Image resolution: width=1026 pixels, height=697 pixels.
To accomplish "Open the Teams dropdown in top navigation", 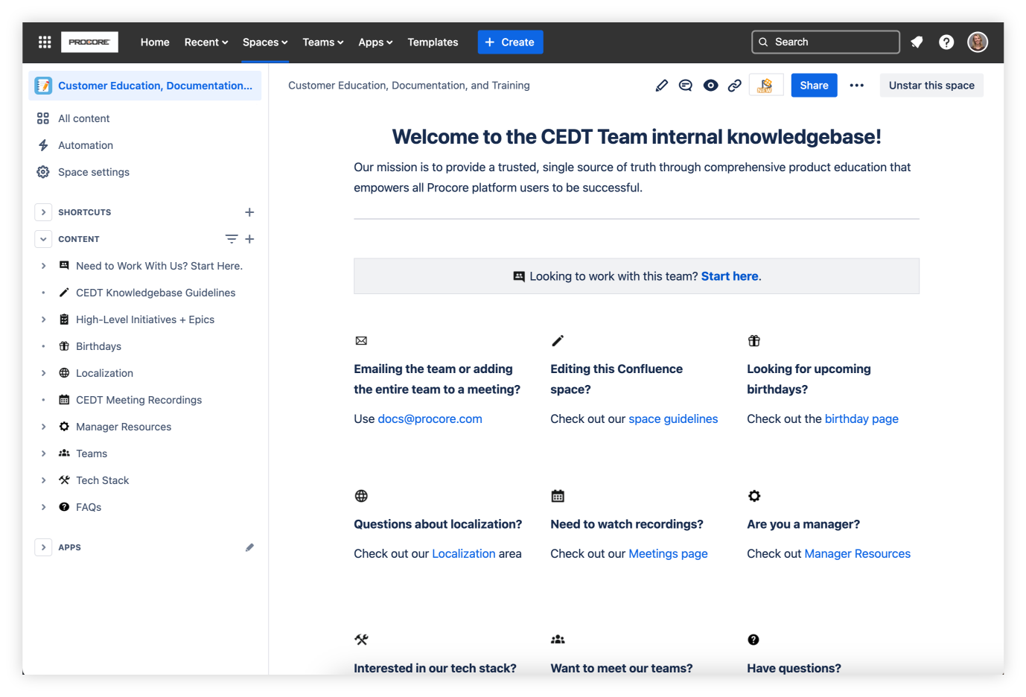I will [323, 42].
